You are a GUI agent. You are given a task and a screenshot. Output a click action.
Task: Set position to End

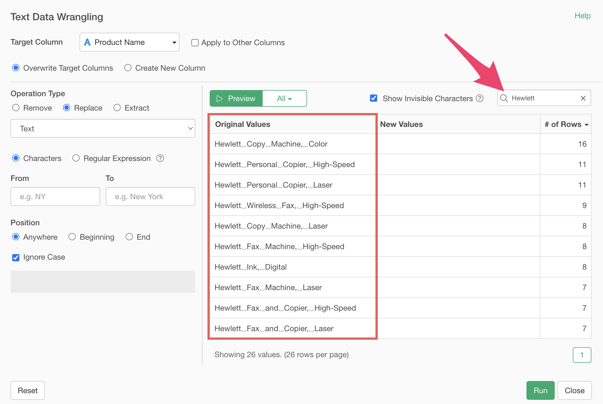[x=129, y=237]
